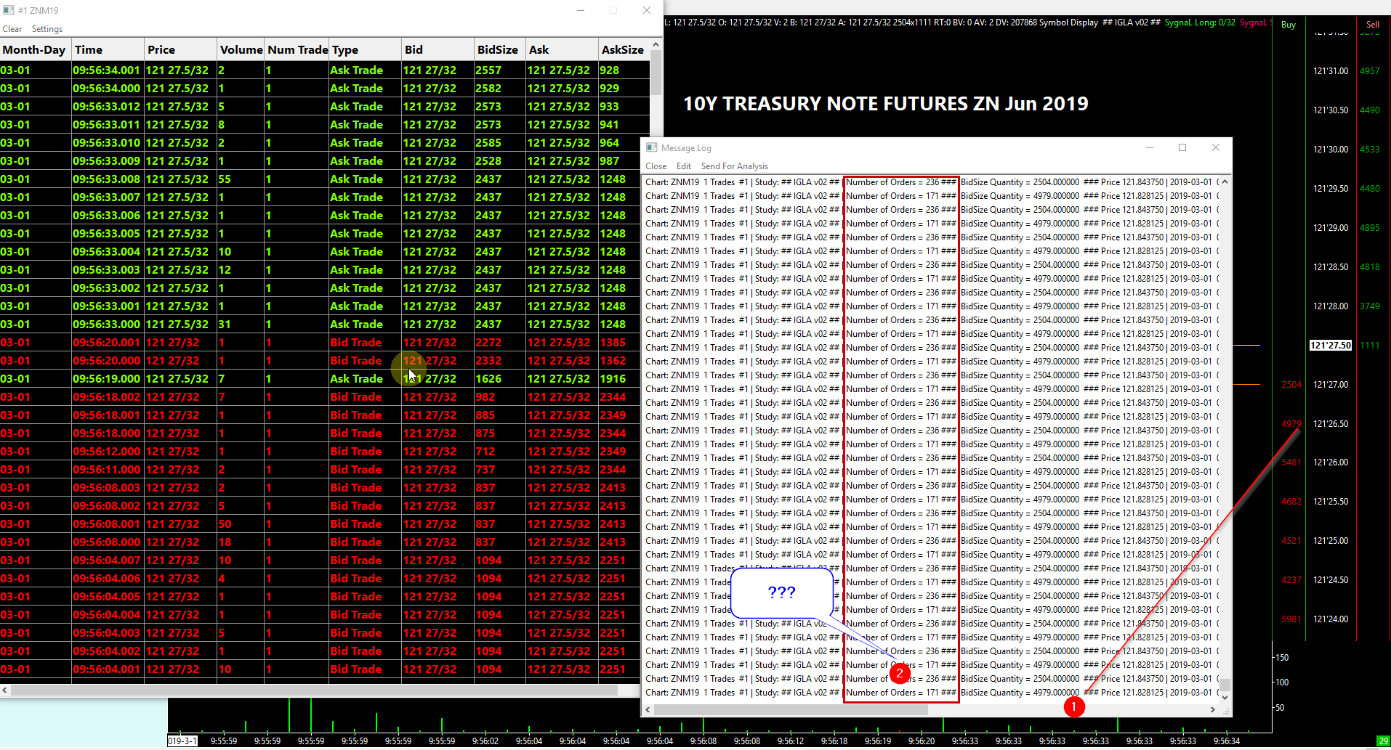Click the Message Log horizontal scroll right arrow
Screen dimensions: 1391x750
[x=1213, y=709]
